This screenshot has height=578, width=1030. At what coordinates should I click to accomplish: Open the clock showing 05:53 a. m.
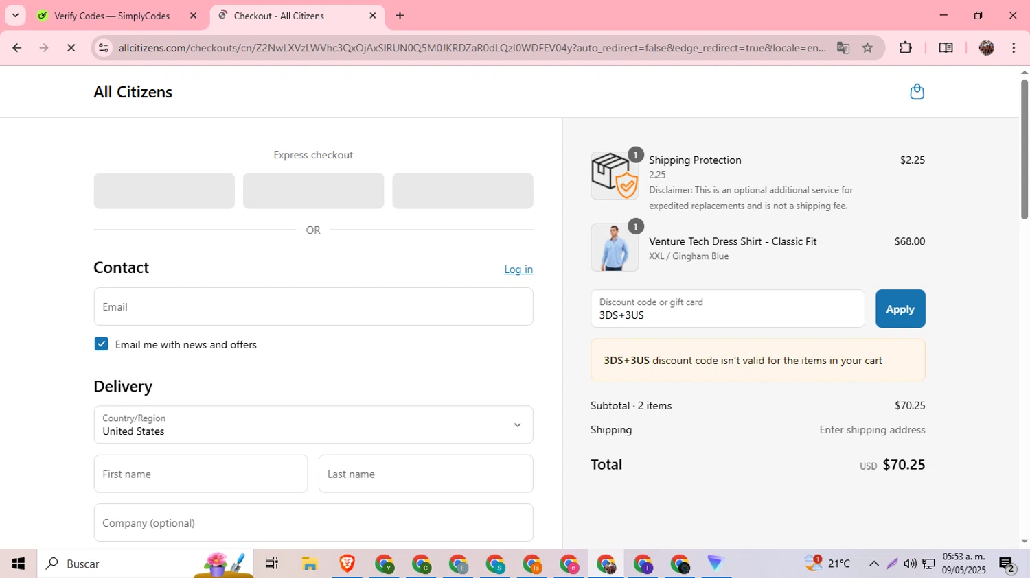(964, 564)
